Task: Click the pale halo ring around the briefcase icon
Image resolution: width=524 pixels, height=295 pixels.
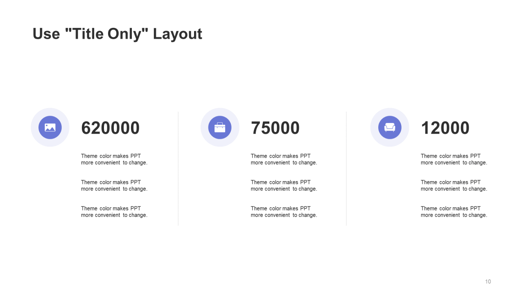Action: click(220, 111)
